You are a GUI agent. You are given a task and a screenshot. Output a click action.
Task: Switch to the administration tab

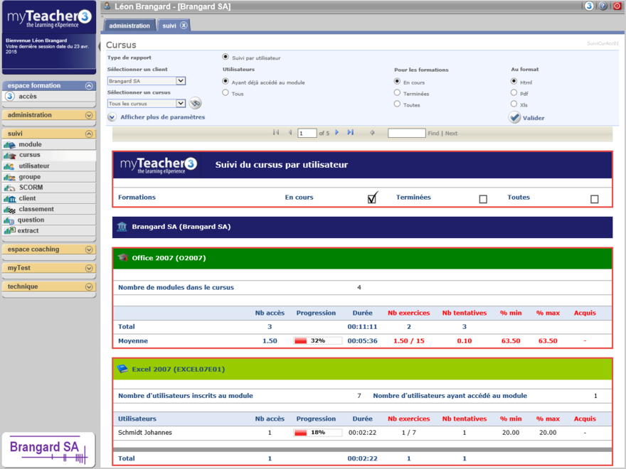pyautogui.click(x=129, y=26)
